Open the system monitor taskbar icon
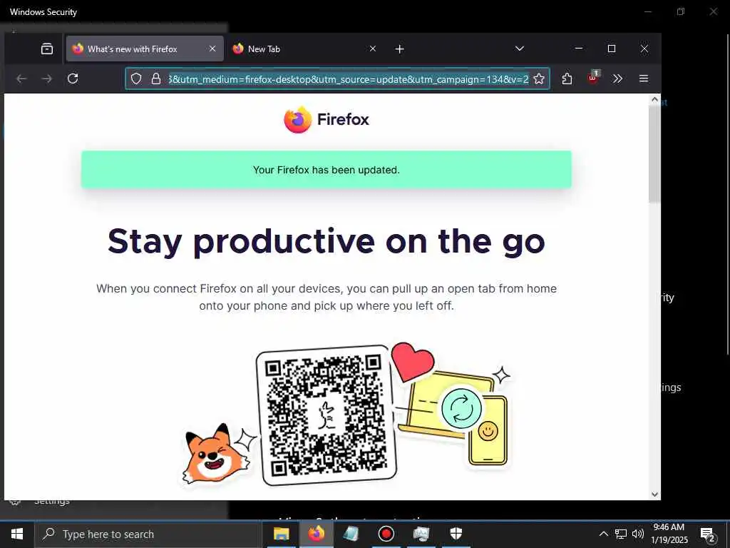The width and height of the screenshot is (730, 548). click(421, 534)
